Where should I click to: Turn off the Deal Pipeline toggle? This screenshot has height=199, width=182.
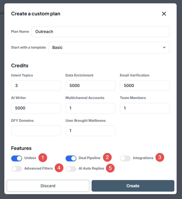[x=71, y=158]
